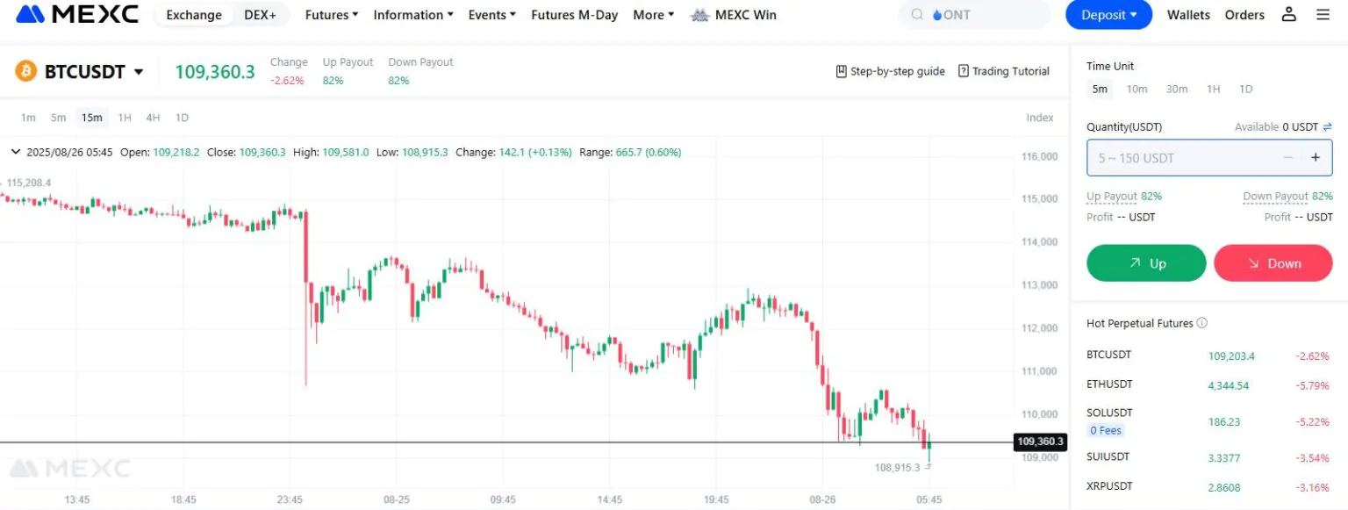Switch the chart to the 4H interval

point(153,118)
